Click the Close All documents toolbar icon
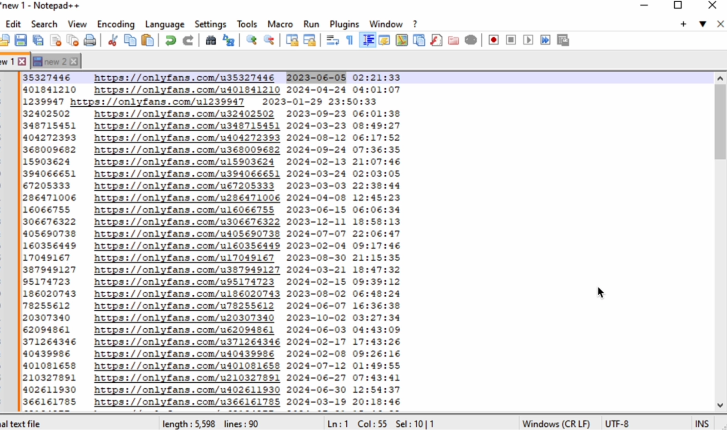Screen dimensions: 727x430 [73, 40]
